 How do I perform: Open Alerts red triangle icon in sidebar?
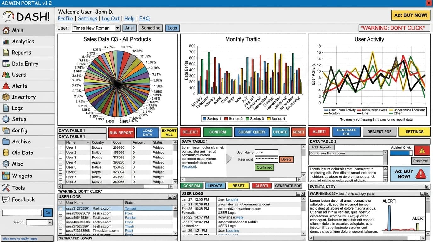point(6,86)
